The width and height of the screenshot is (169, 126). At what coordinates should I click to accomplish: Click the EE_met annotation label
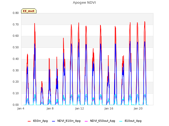[x=29, y=11]
